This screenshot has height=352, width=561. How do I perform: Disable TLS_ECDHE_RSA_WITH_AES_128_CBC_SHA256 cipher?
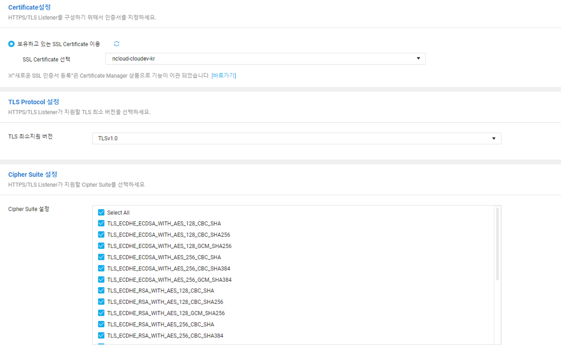pyautogui.click(x=101, y=302)
